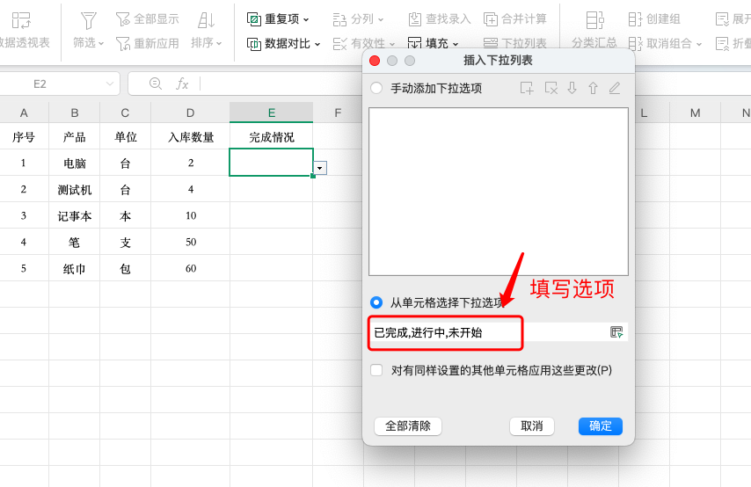Viewport: 751px width, 487px height.
Task: Select cell containing 完成情况
Action: pyautogui.click(x=271, y=137)
